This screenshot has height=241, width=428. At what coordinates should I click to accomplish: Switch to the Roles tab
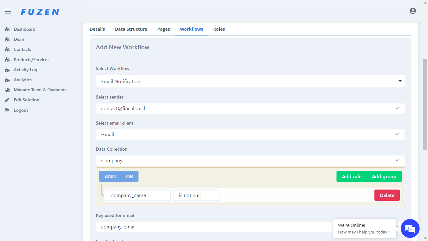point(219,29)
